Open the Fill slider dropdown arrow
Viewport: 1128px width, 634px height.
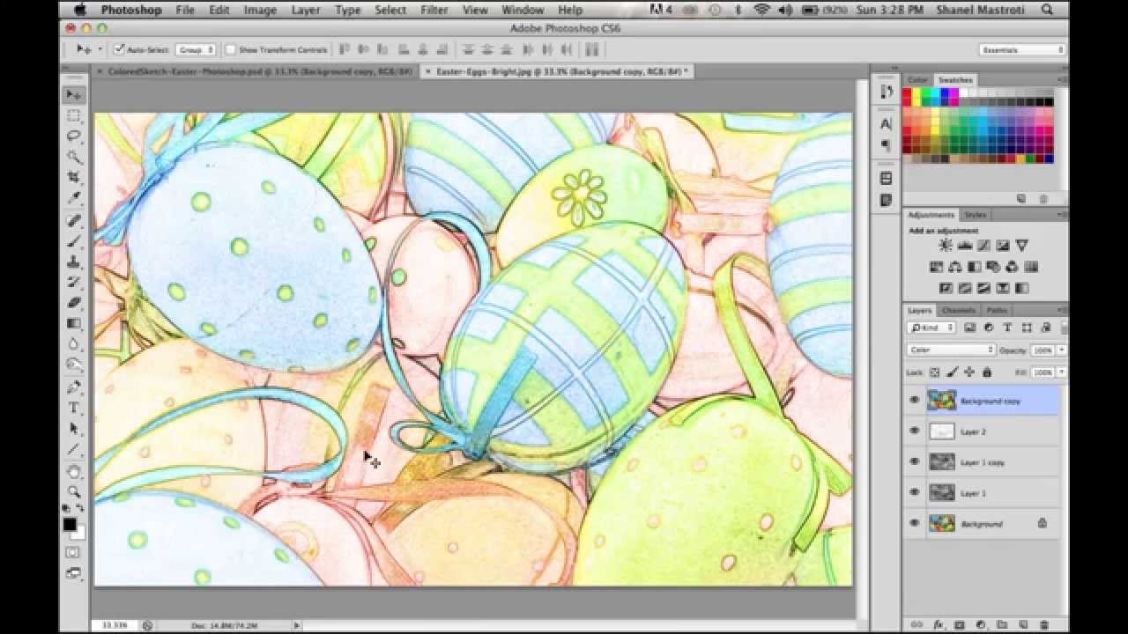(x=1060, y=372)
